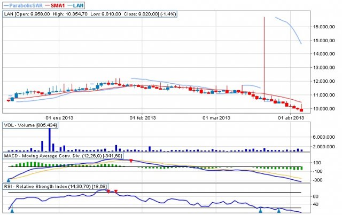This screenshot has height=215, width=342.
Task: Click the 2.000.000 volume axis label
Action: (x=324, y=147)
